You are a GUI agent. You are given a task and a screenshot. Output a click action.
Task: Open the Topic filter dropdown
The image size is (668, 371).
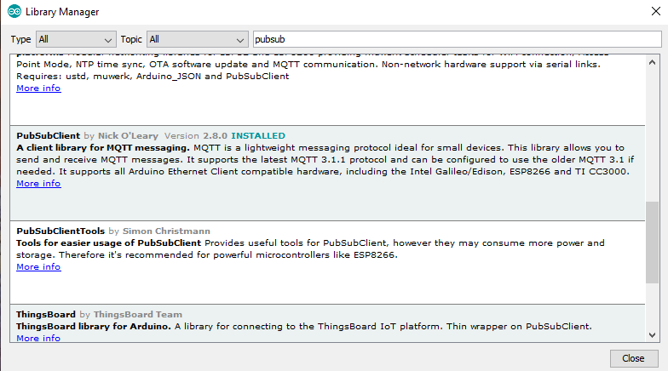pos(198,39)
